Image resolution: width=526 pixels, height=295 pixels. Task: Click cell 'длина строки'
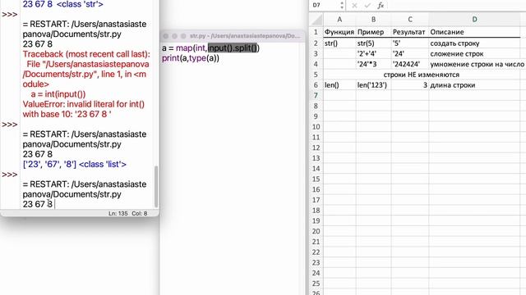click(x=475, y=85)
